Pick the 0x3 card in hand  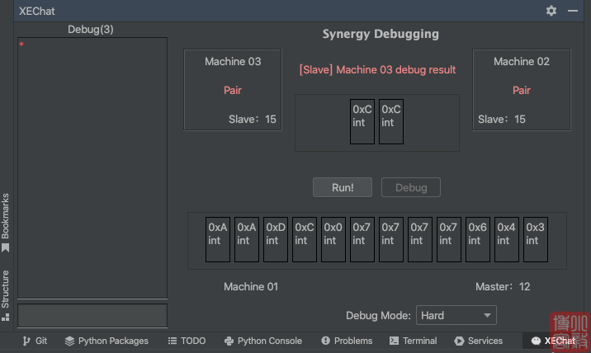pyautogui.click(x=535, y=239)
